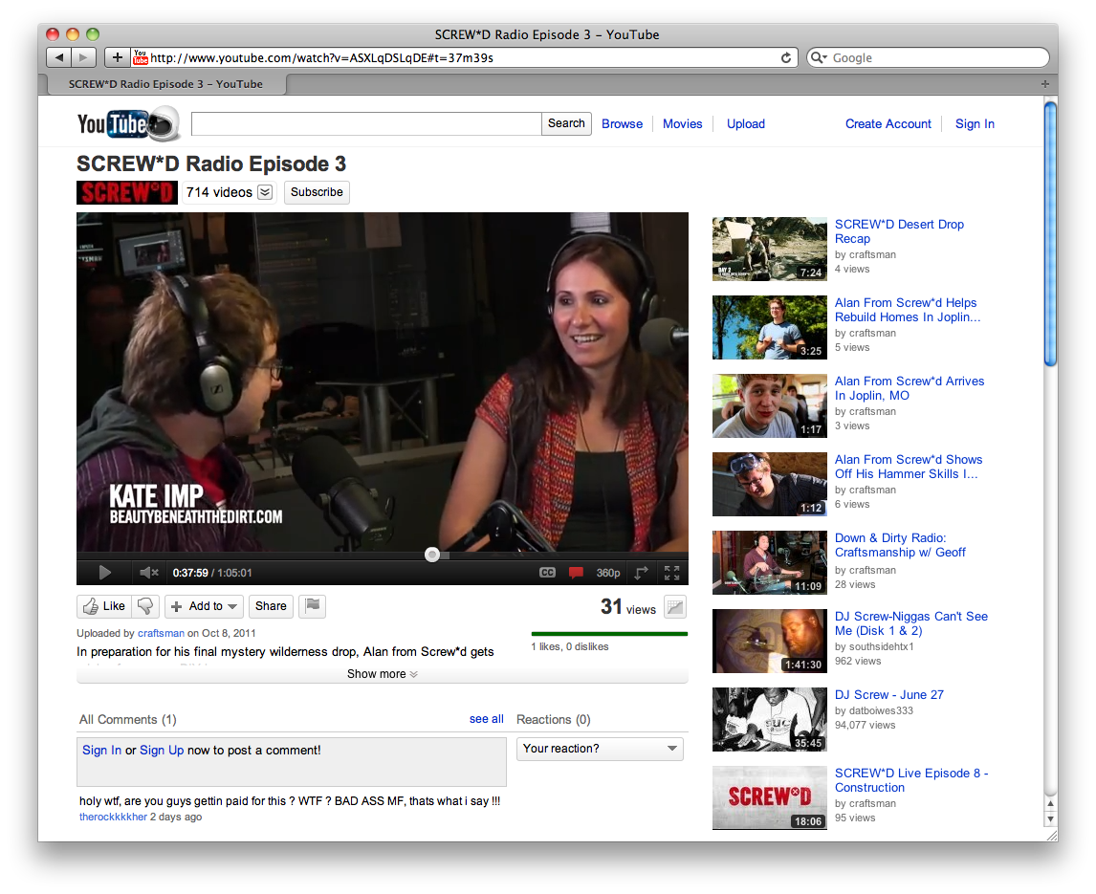Click the pop-out player arrow icon
Image resolution: width=1096 pixels, height=894 pixels.
[x=641, y=573]
